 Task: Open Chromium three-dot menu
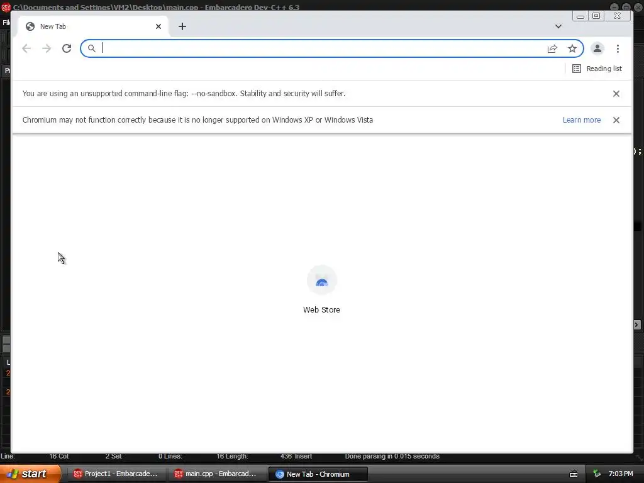pos(618,48)
